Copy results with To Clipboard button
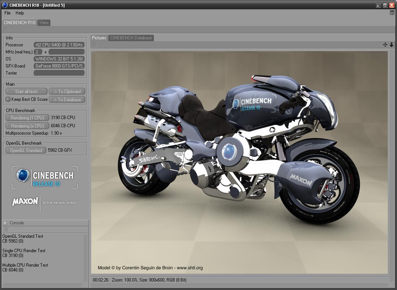The image size is (397, 290). pyautogui.click(x=67, y=92)
